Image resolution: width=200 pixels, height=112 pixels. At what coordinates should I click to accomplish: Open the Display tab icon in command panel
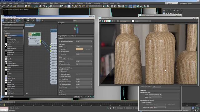pos(177,10)
